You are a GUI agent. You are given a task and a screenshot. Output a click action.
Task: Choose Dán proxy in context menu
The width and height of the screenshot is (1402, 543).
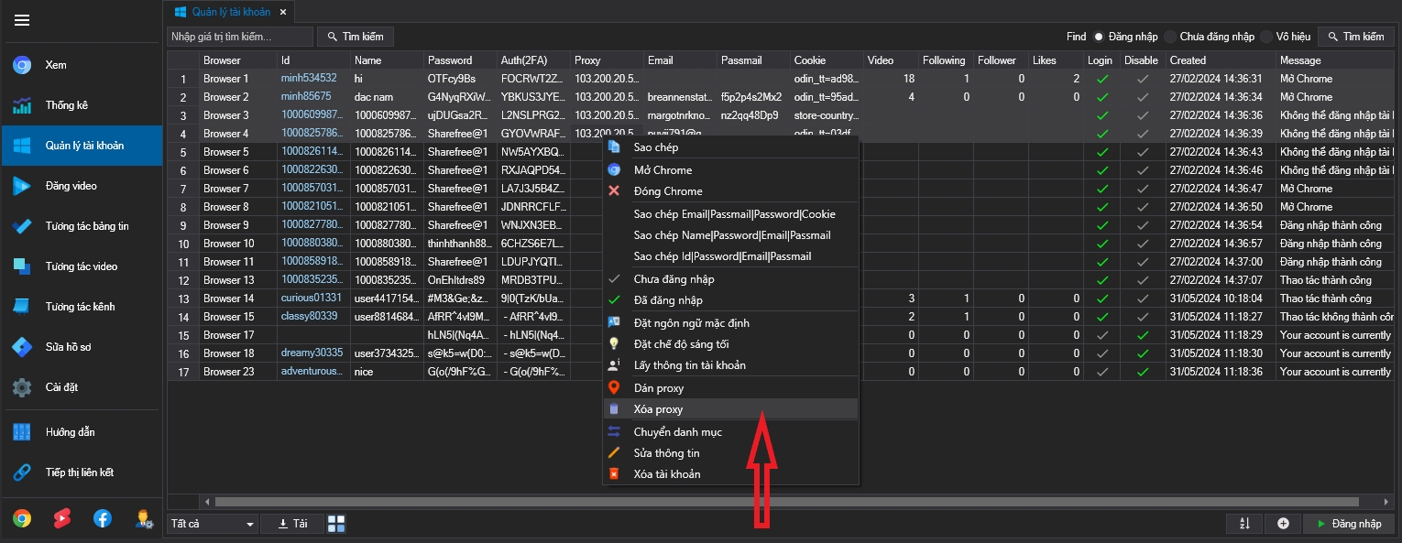click(658, 388)
